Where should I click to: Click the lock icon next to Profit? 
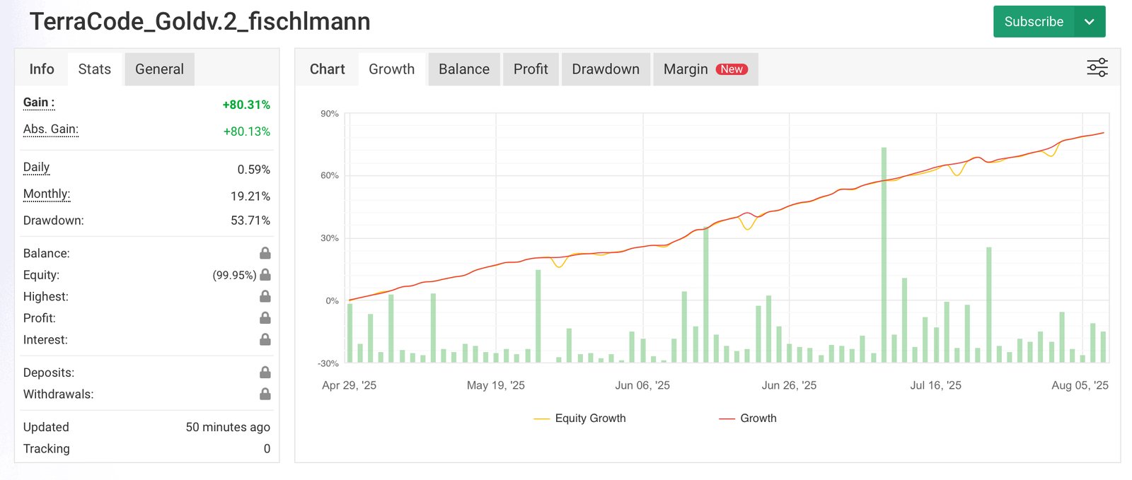coord(265,318)
